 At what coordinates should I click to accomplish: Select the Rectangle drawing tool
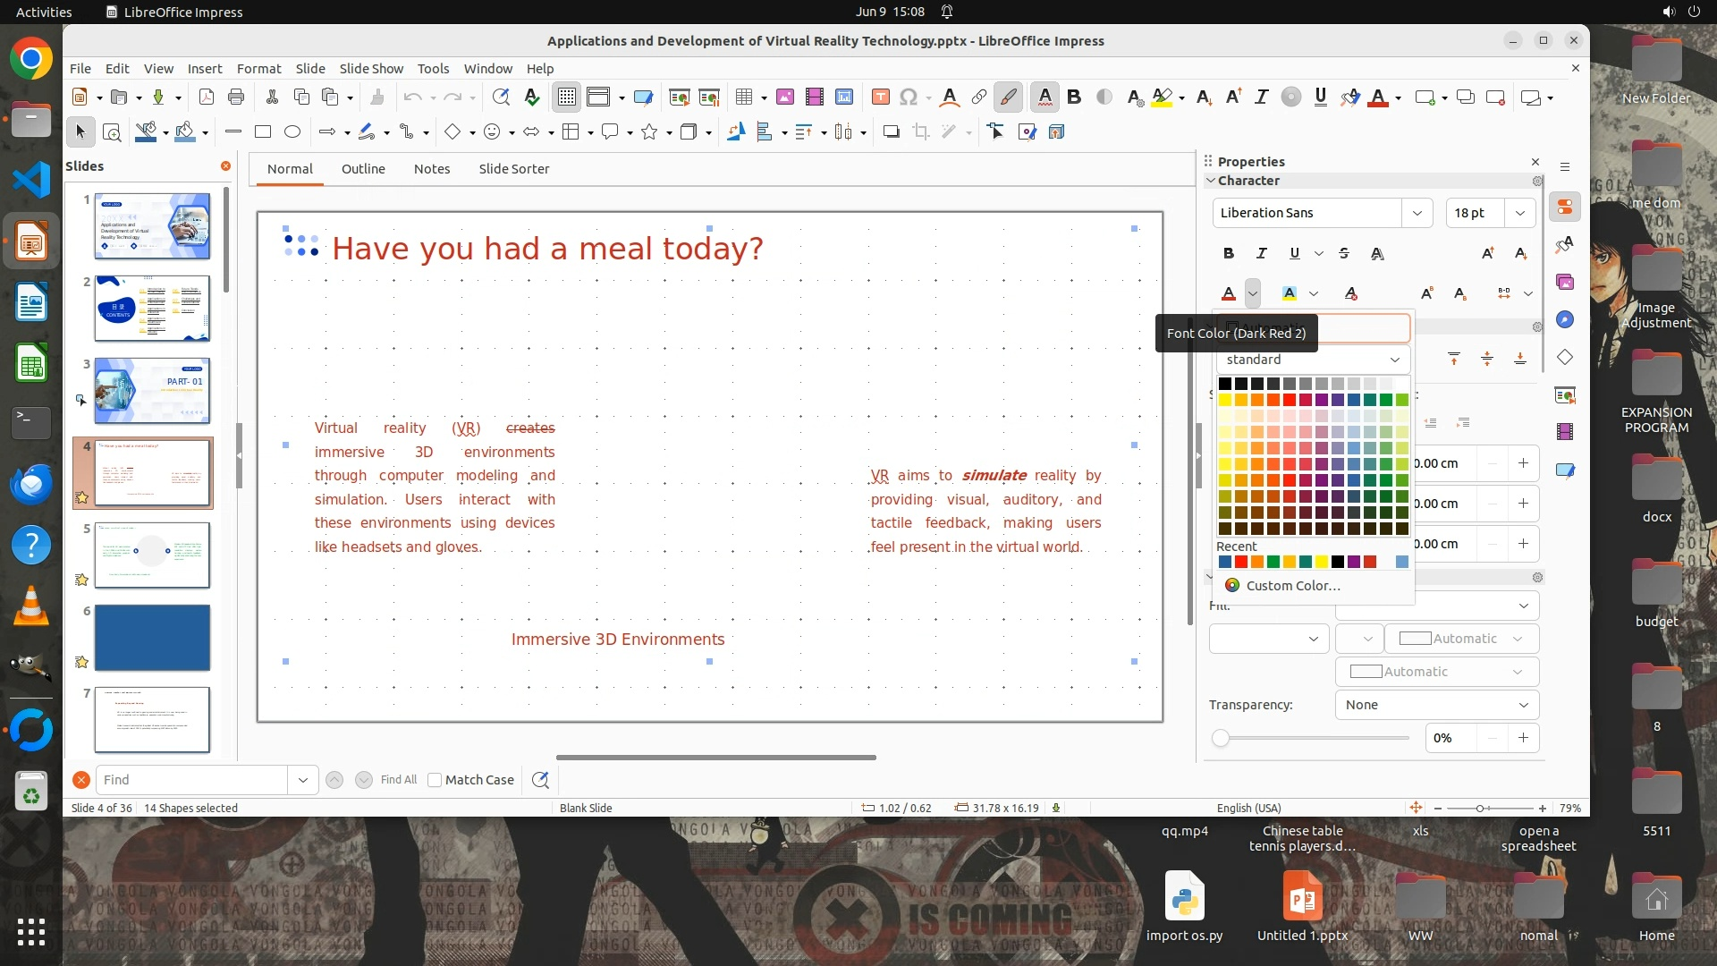pyautogui.click(x=263, y=132)
